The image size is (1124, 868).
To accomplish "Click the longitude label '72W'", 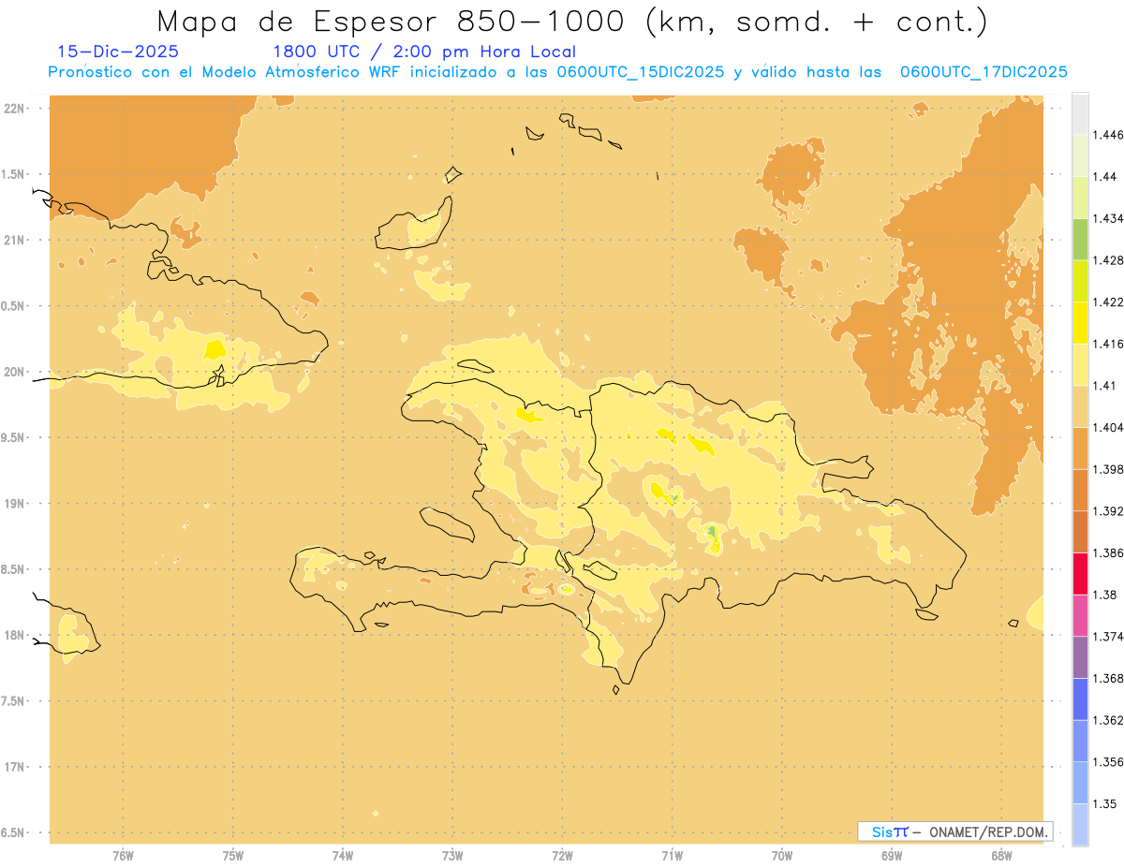I will coord(562,855).
